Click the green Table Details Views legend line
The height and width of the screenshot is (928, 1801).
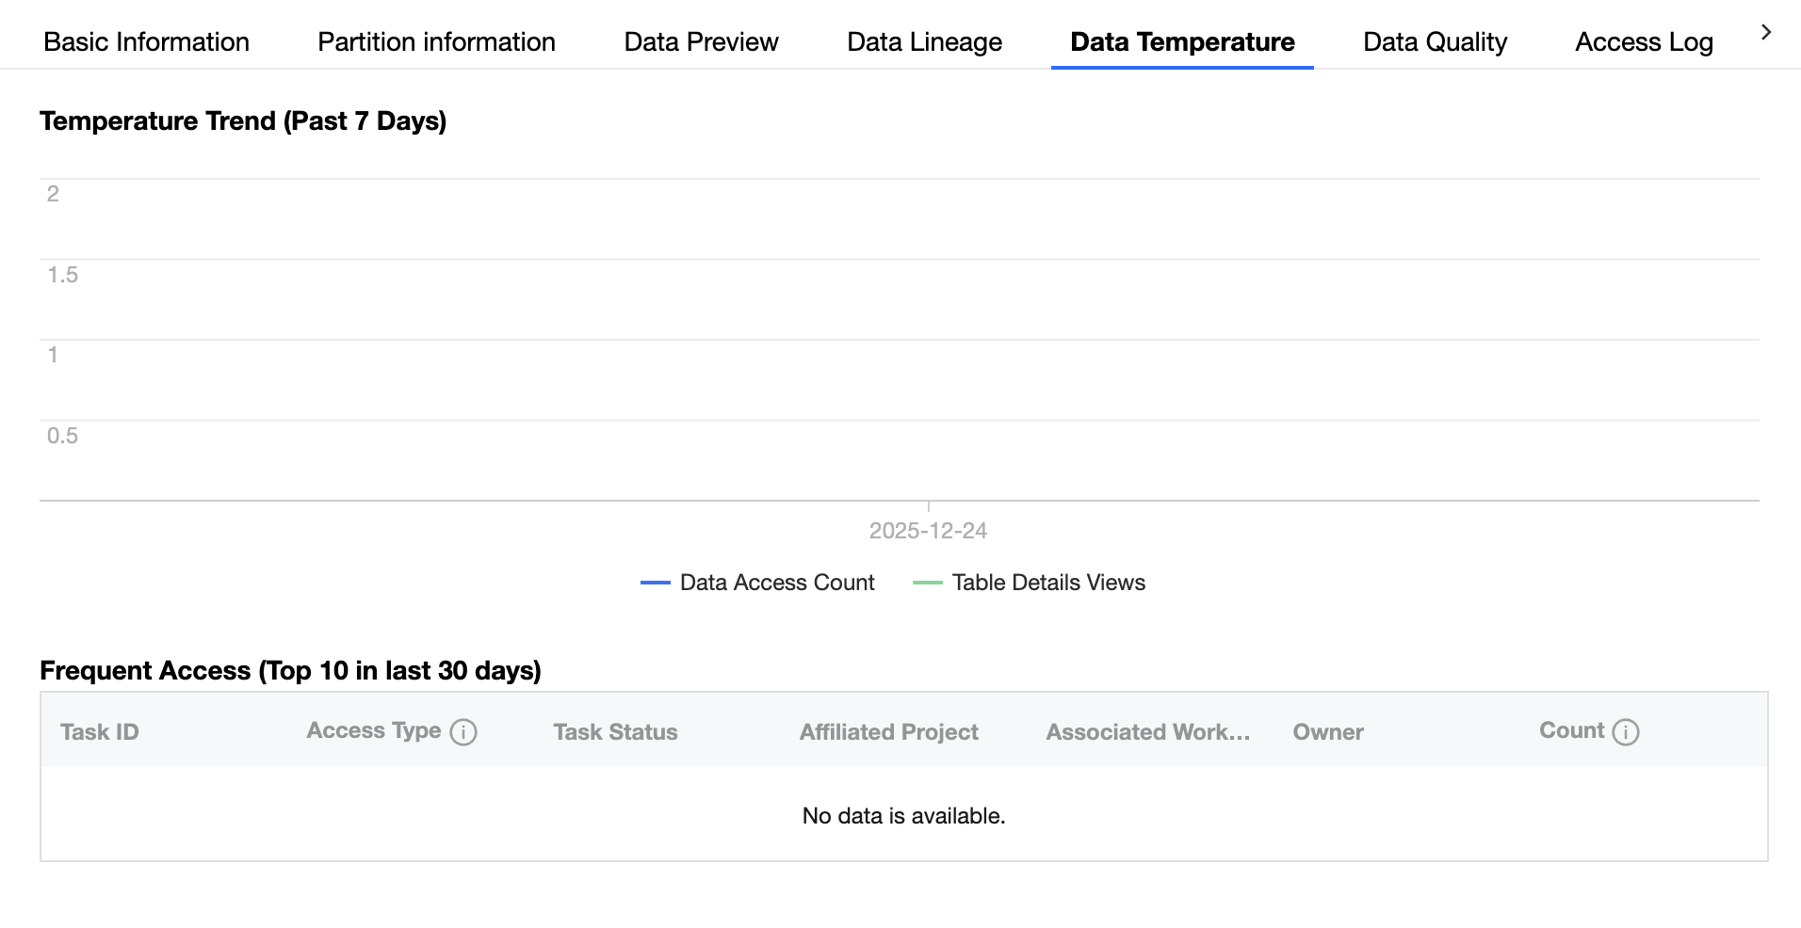pos(928,583)
